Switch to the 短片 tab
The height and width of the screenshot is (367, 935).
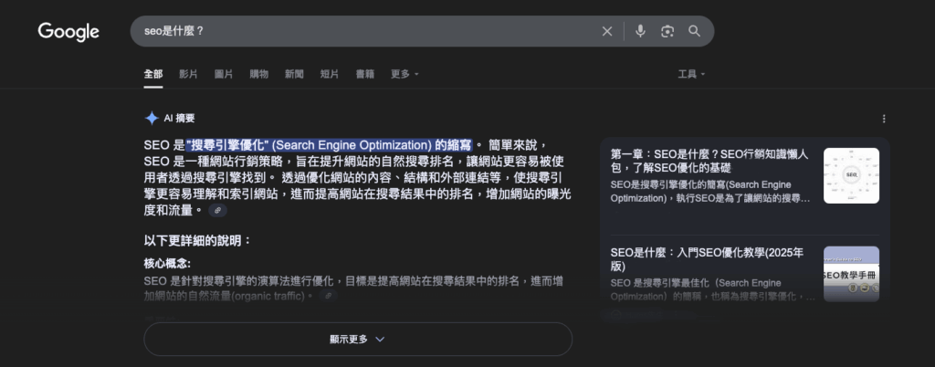pyautogui.click(x=329, y=74)
